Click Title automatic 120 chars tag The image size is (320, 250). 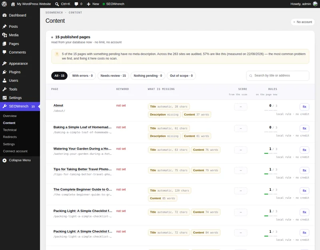click(170, 191)
